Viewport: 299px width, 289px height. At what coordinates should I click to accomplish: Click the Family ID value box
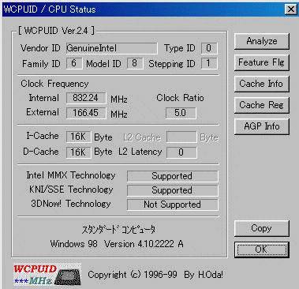[x=74, y=63]
